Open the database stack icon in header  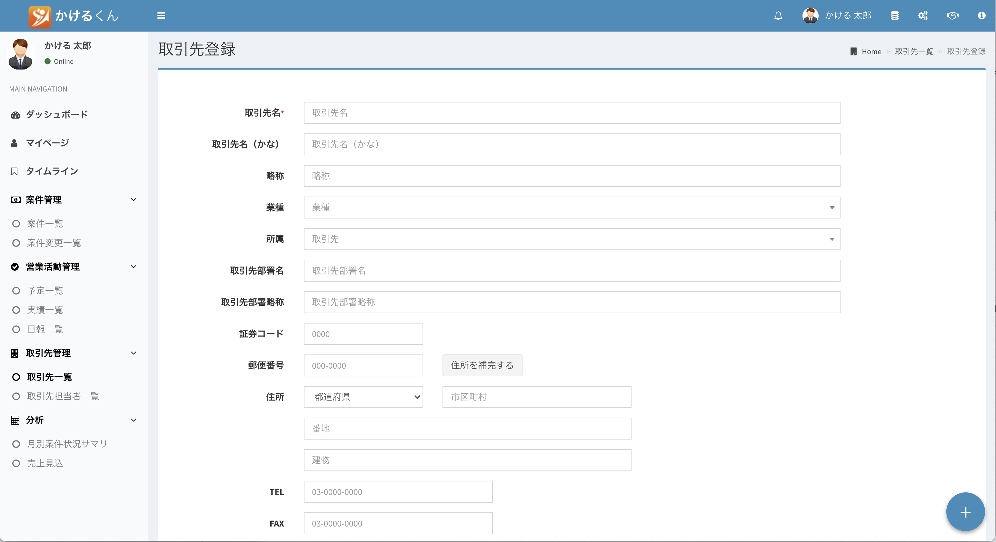[894, 16]
